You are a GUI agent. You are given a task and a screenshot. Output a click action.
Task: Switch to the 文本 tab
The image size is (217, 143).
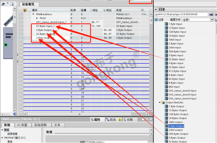[x=57, y=125]
